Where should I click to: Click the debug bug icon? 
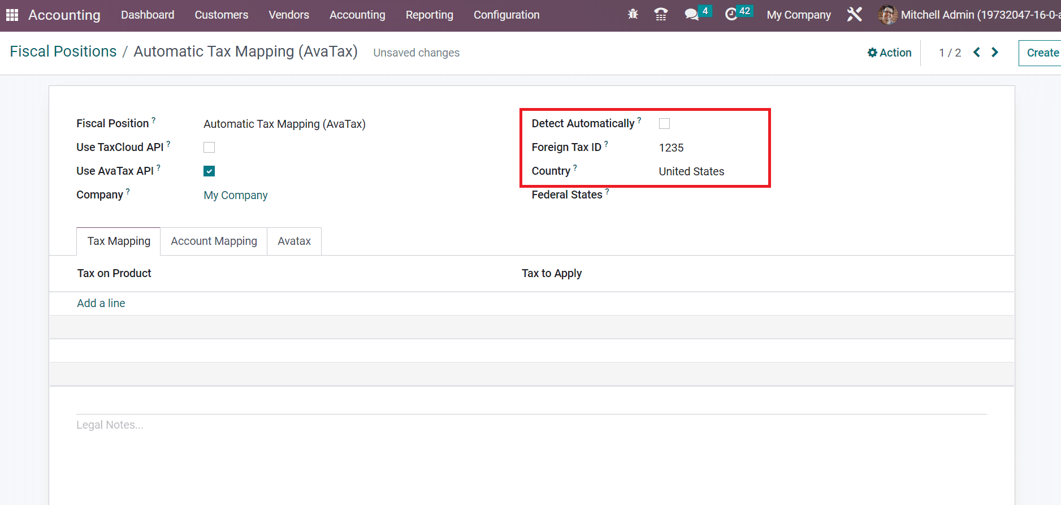click(x=633, y=14)
